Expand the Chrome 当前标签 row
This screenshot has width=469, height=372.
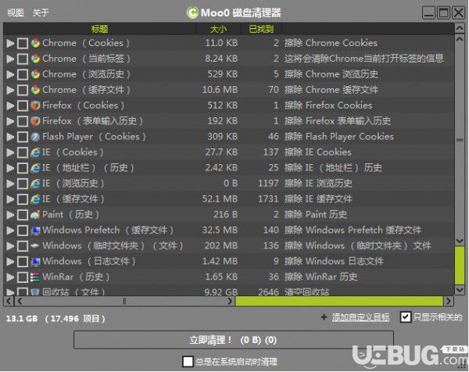pos(10,59)
